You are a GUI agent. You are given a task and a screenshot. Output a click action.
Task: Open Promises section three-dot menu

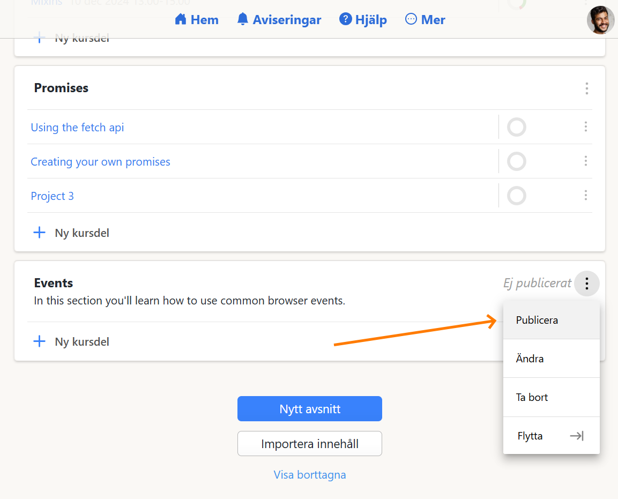coord(587,88)
